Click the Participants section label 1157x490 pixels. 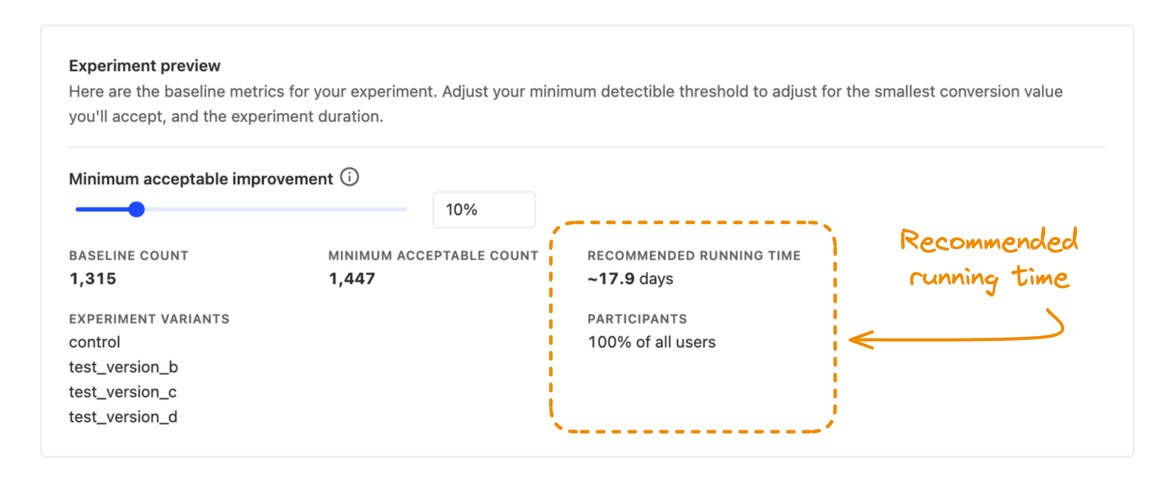[637, 319]
